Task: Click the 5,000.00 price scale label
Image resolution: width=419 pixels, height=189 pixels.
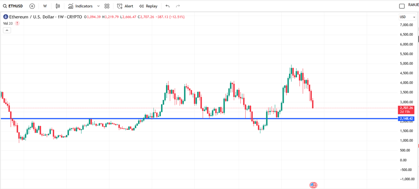Action: 406,63
